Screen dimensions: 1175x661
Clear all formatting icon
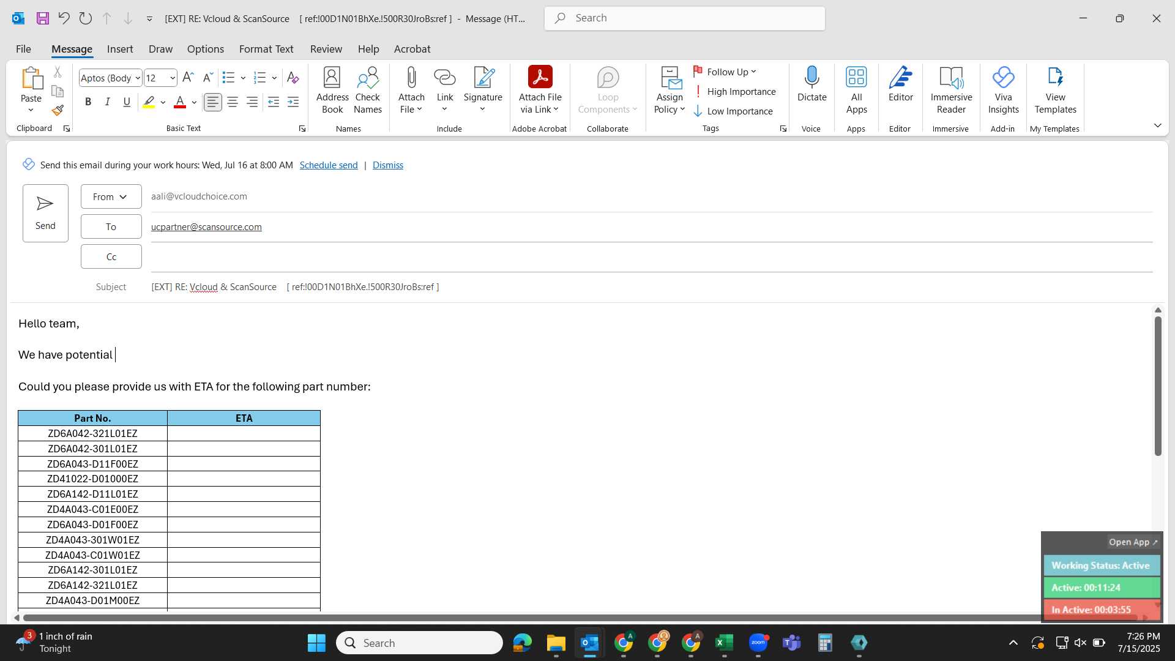point(293,78)
